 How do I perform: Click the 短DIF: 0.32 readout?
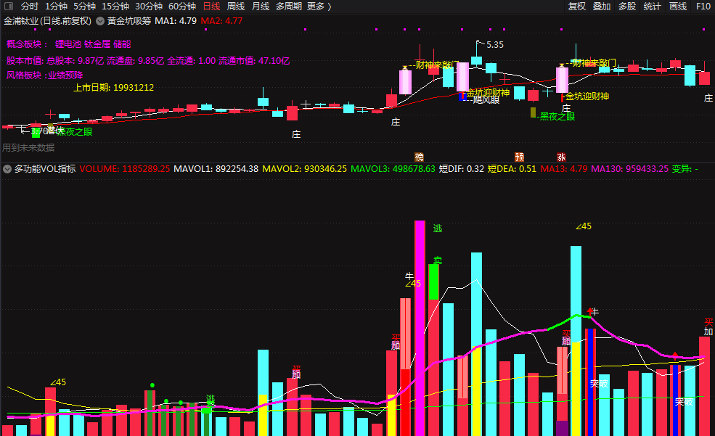tap(462, 169)
